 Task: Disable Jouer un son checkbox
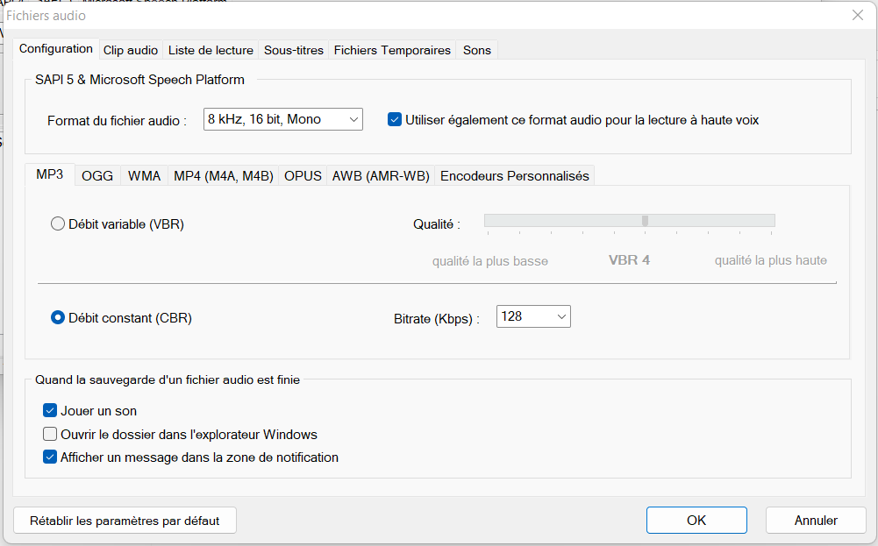tap(50, 410)
